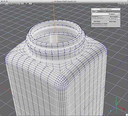The image size is (128, 116).
Task: Switch to the Object tab
Action: pos(94,11)
